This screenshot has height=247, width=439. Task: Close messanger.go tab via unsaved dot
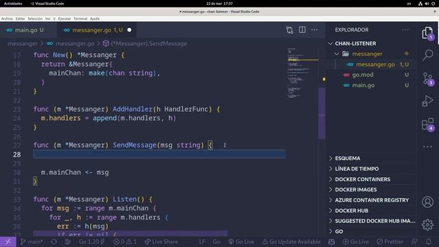point(130,30)
